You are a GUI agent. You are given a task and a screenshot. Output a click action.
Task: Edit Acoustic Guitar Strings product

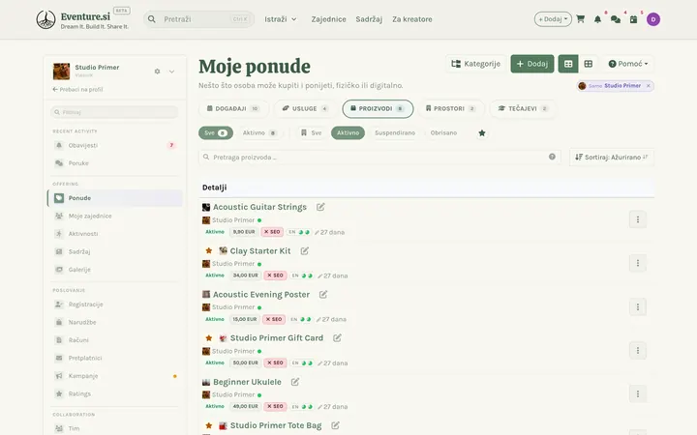(320, 207)
